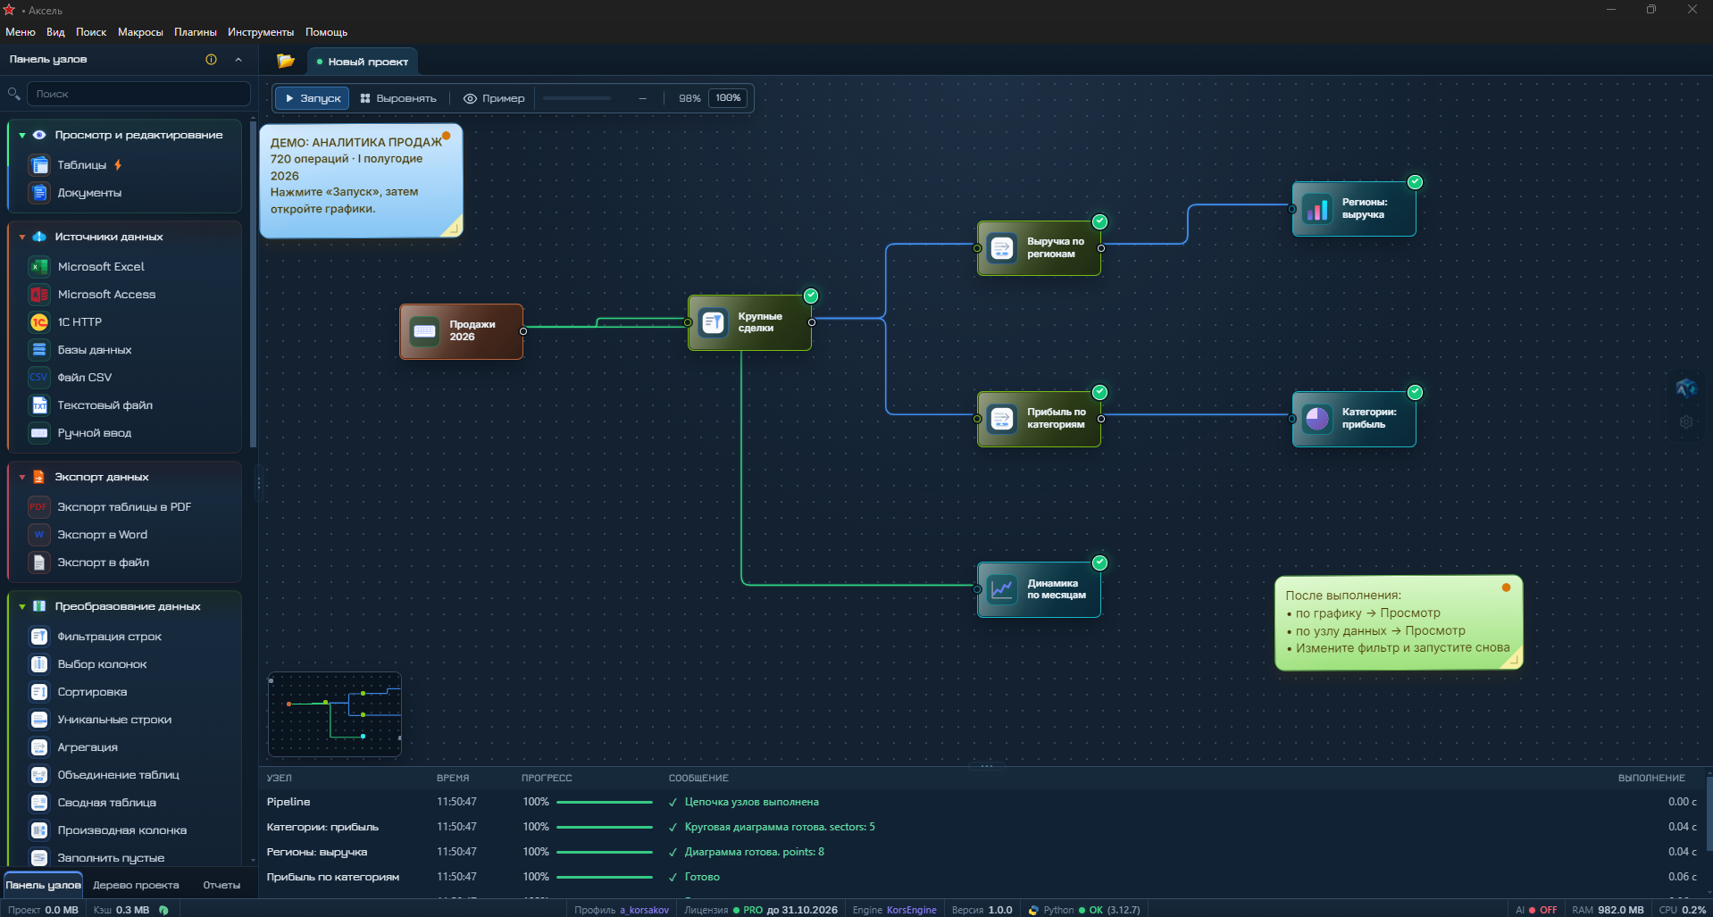Select the Выручка по регионам node
The height and width of the screenshot is (917, 1713).
coord(1039,248)
